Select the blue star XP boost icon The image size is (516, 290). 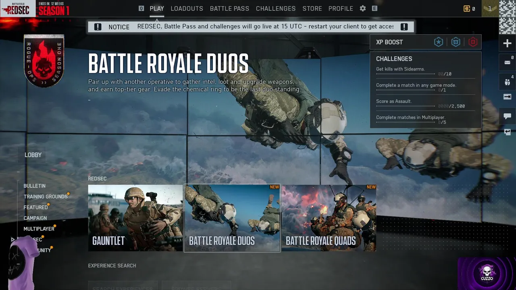439,42
